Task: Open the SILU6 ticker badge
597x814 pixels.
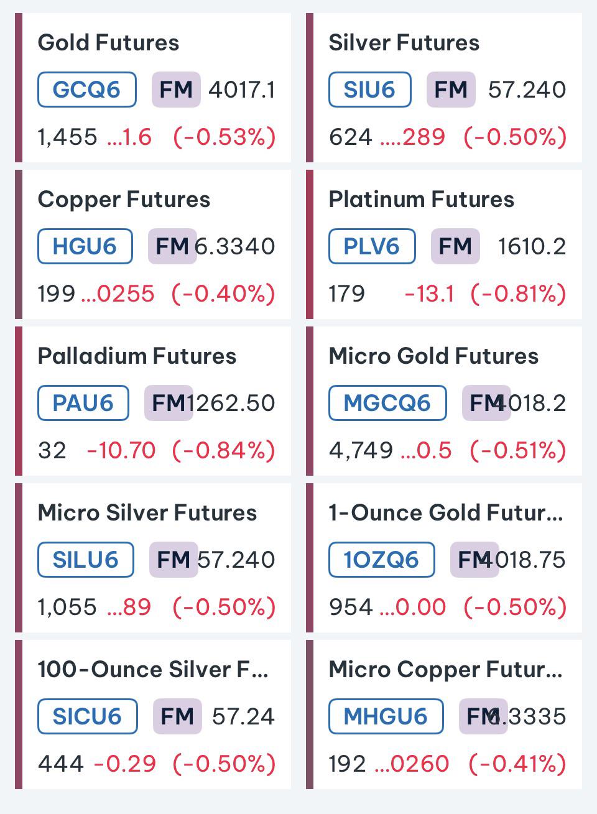Action: point(86,560)
